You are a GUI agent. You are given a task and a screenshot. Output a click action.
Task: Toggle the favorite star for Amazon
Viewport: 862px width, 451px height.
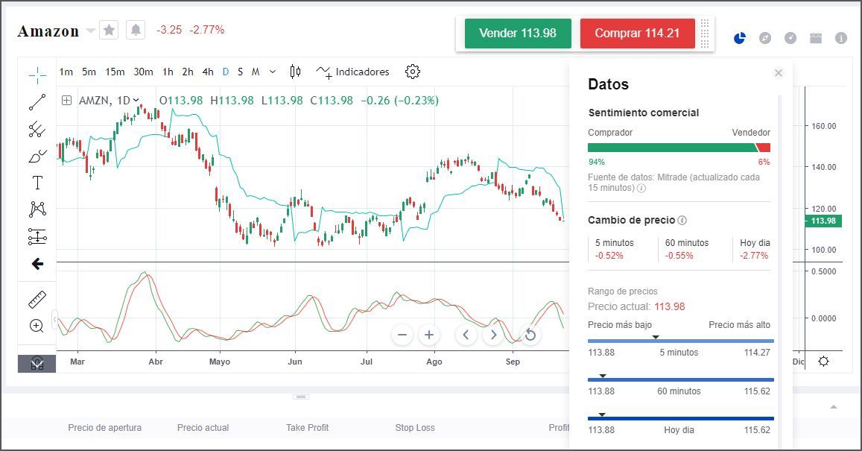pos(109,30)
